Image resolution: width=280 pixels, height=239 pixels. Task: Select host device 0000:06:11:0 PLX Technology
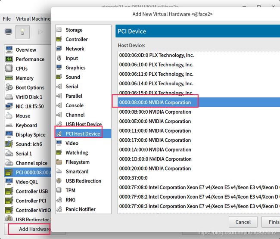click(199, 74)
